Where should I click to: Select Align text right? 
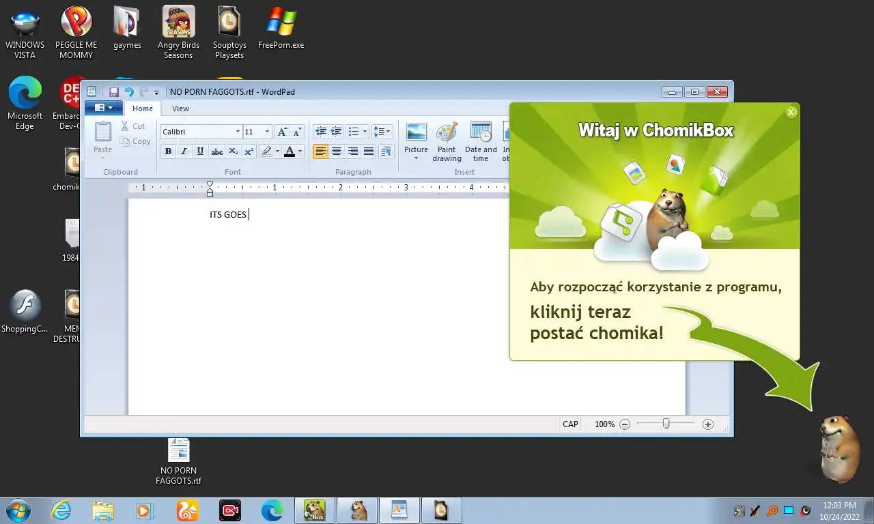click(x=353, y=151)
